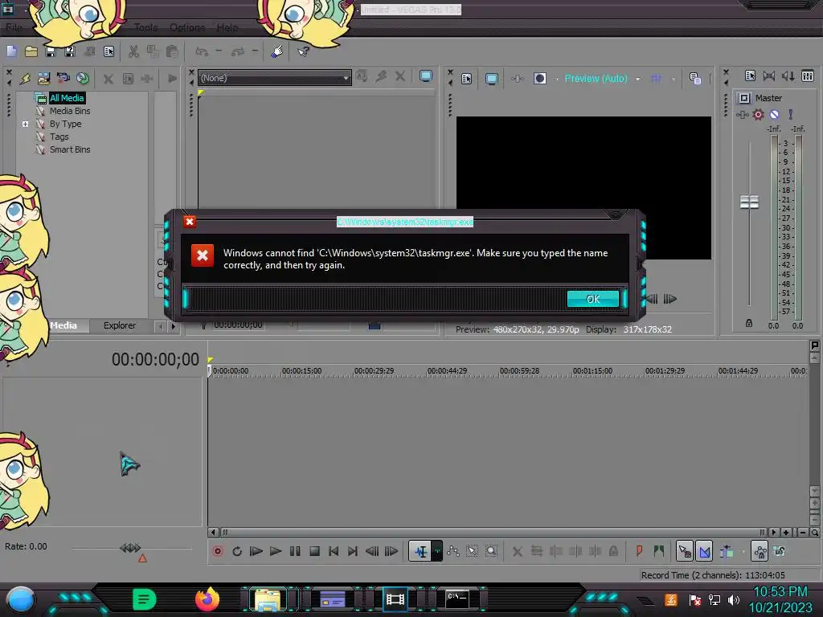Copy snapshot to clipboard icon
Screen dimensions: 823x617
tap(695, 79)
